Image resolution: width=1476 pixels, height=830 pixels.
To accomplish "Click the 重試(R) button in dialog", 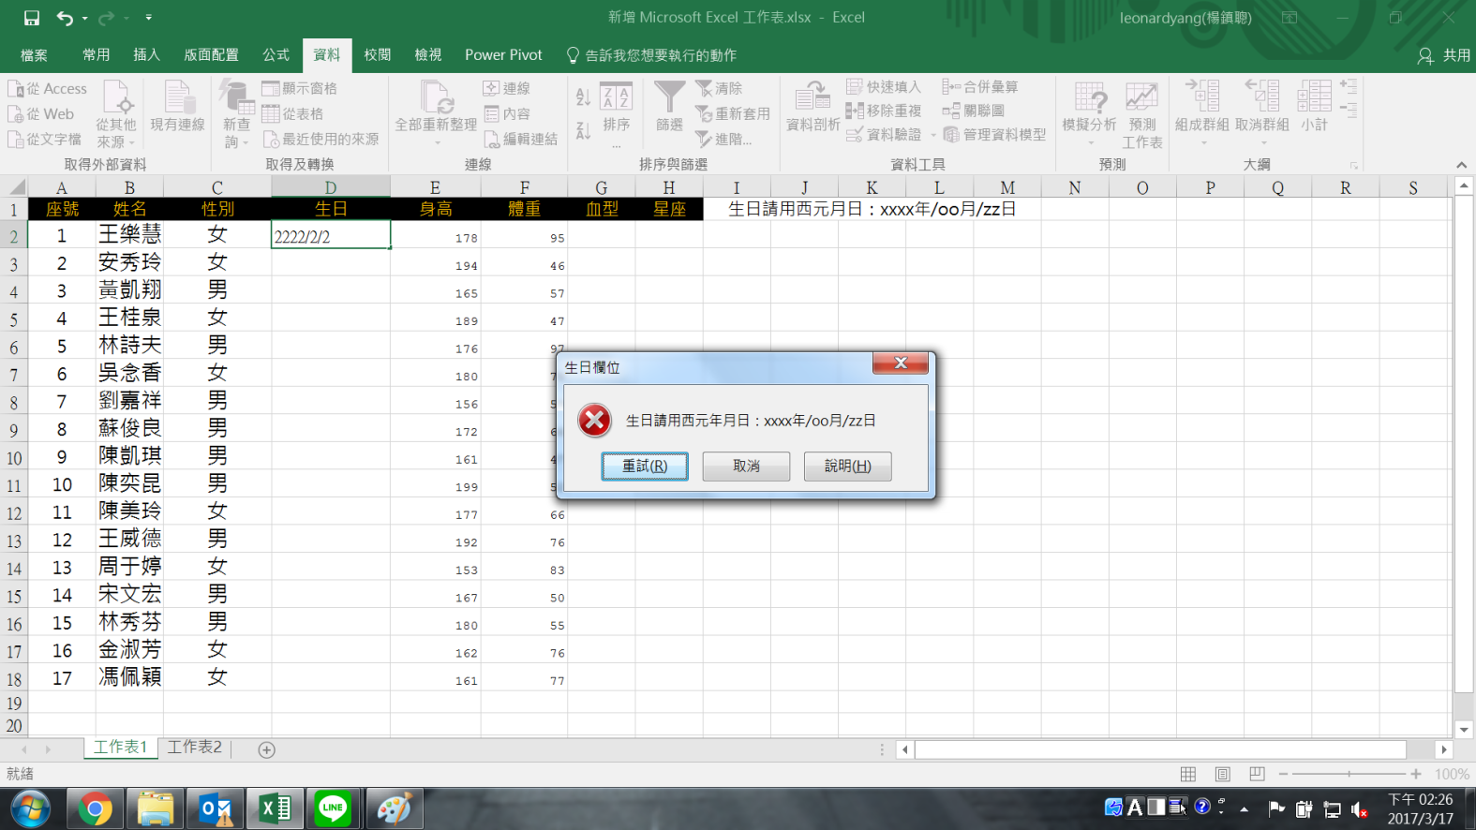I will [645, 467].
